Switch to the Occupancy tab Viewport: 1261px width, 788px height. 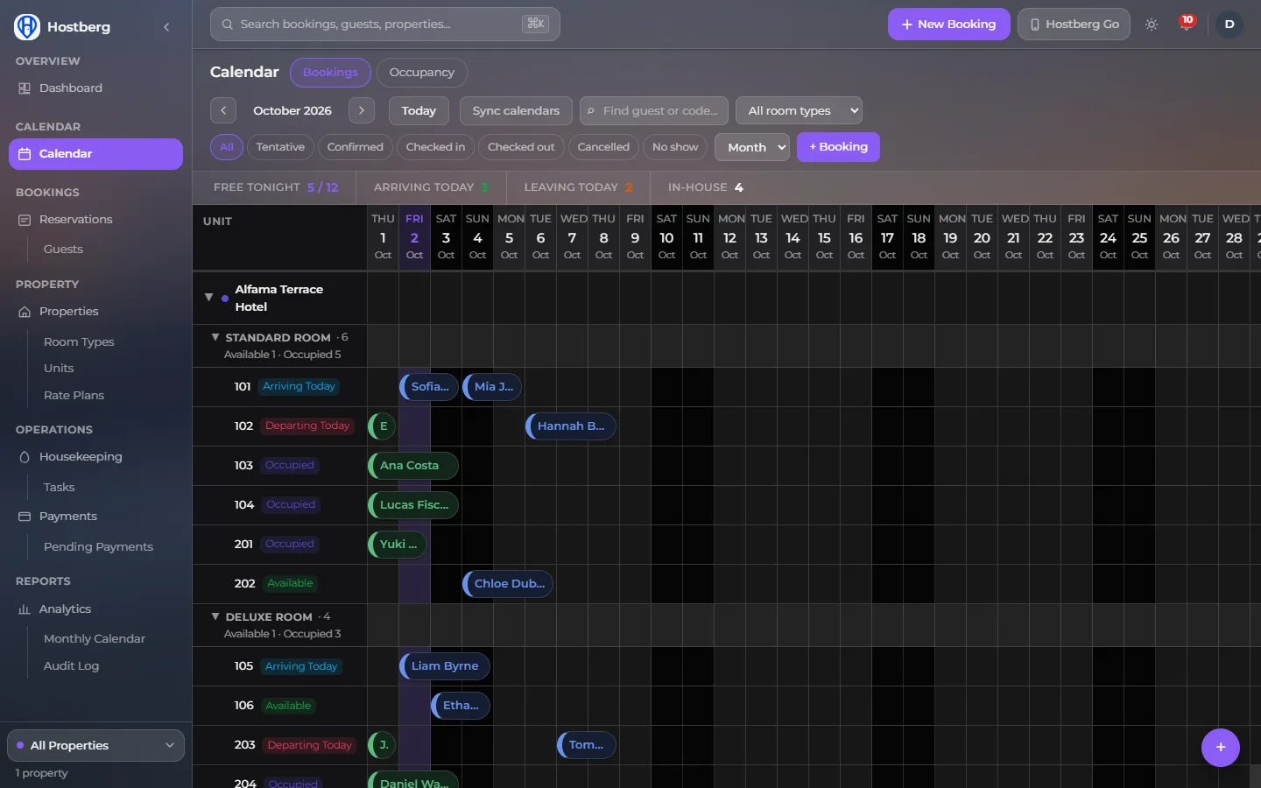click(422, 73)
